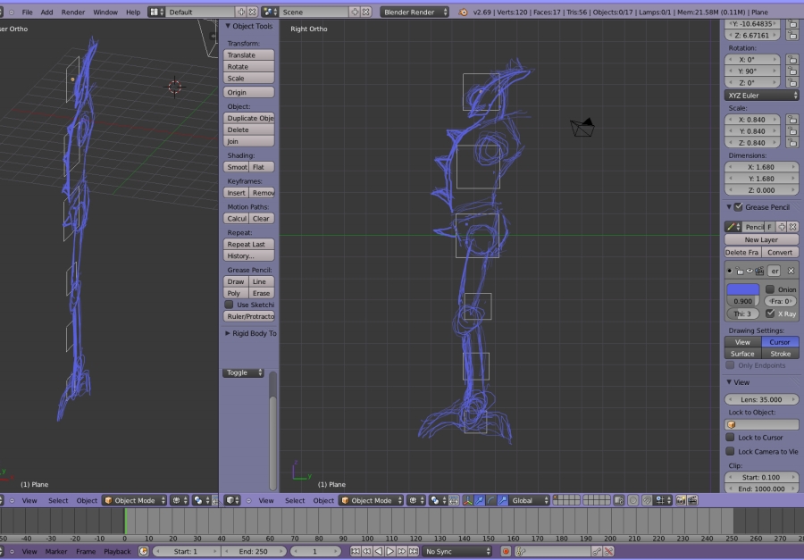Click the automatic keyframe record button in the timeline
Image resolution: width=804 pixels, height=560 pixels.
click(507, 552)
